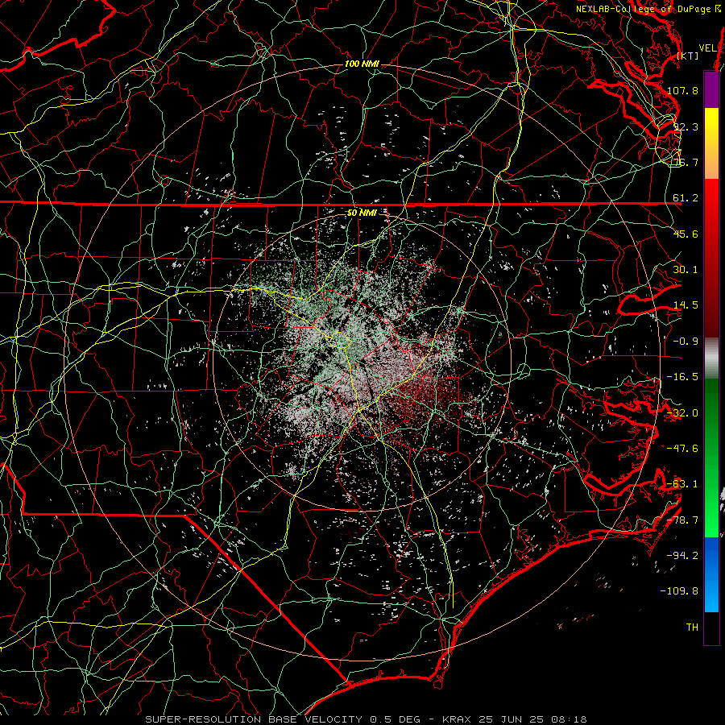This screenshot has height=725, width=725.
Task: Click the 45.6 velocity scale value
Action: (x=686, y=234)
